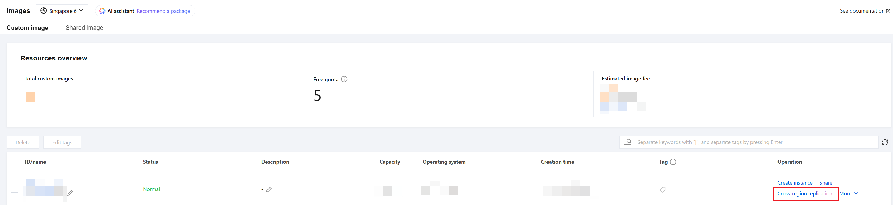Open the Singapore 6 region dropdown
This screenshot has height=205, width=893.
[62, 11]
